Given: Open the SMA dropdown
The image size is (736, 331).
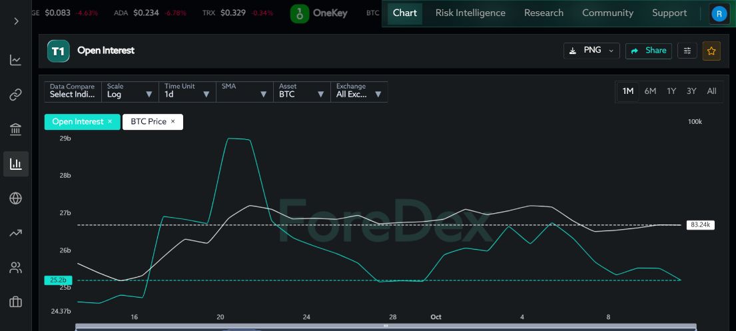Looking at the screenshot, I should pyautogui.click(x=244, y=91).
